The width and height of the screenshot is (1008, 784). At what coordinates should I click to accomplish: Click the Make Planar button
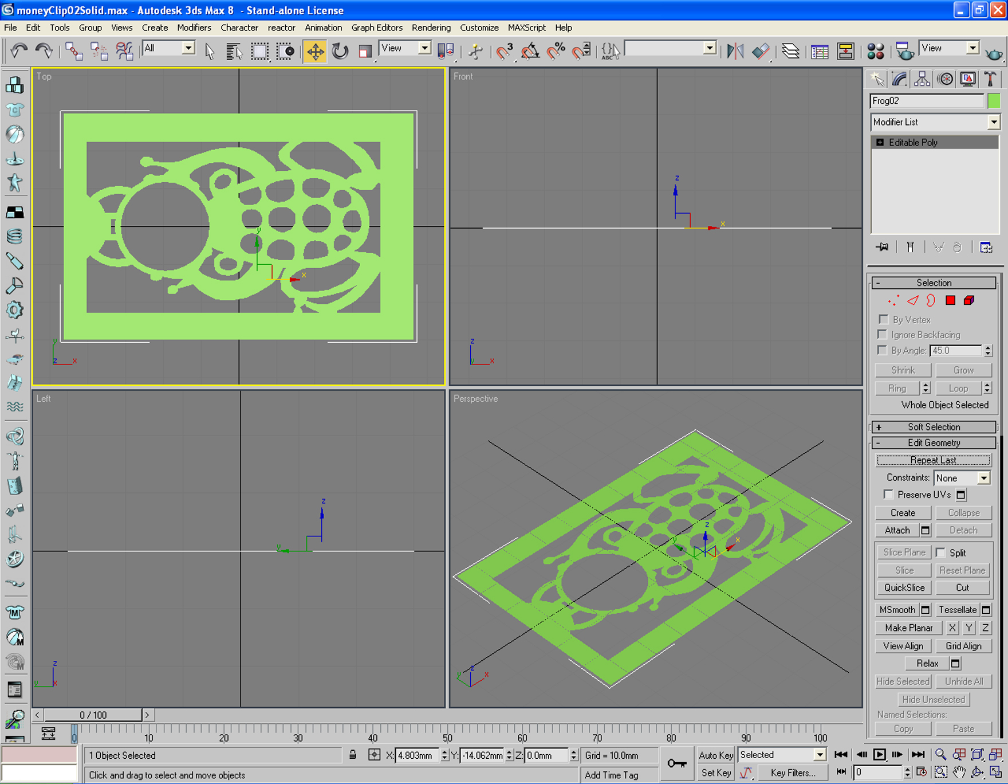click(908, 628)
